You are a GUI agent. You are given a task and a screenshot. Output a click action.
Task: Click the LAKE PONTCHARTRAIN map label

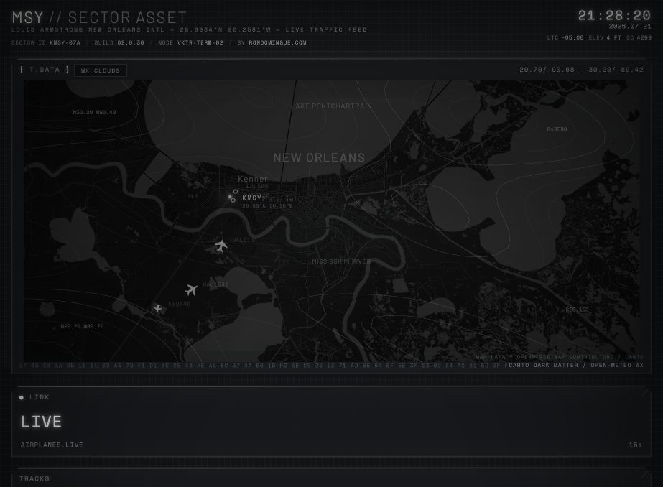[x=332, y=106]
